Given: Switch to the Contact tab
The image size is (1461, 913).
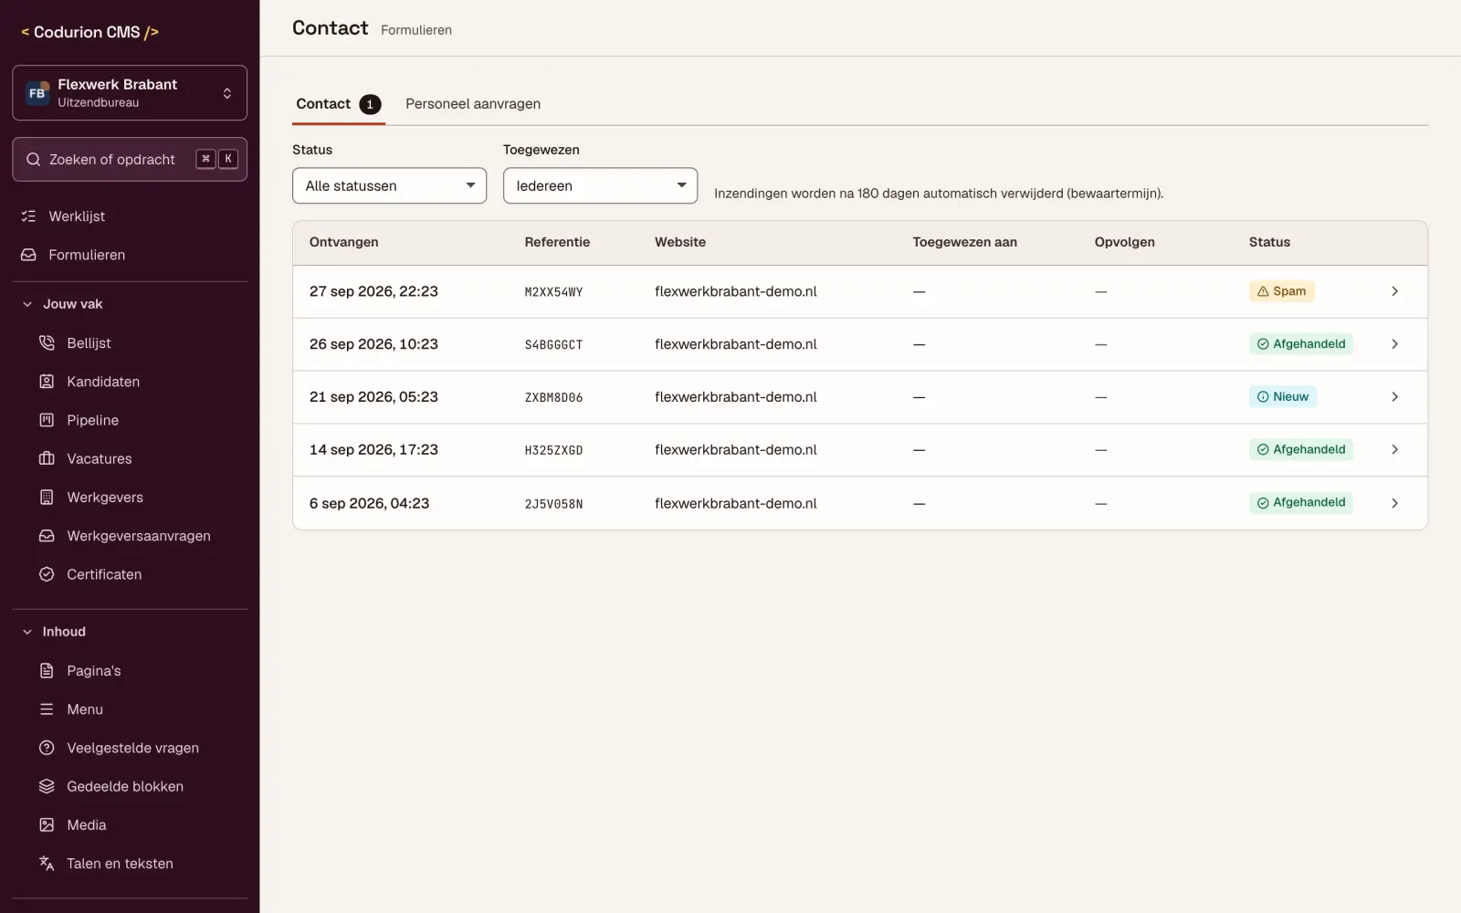Looking at the screenshot, I should tap(338, 104).
